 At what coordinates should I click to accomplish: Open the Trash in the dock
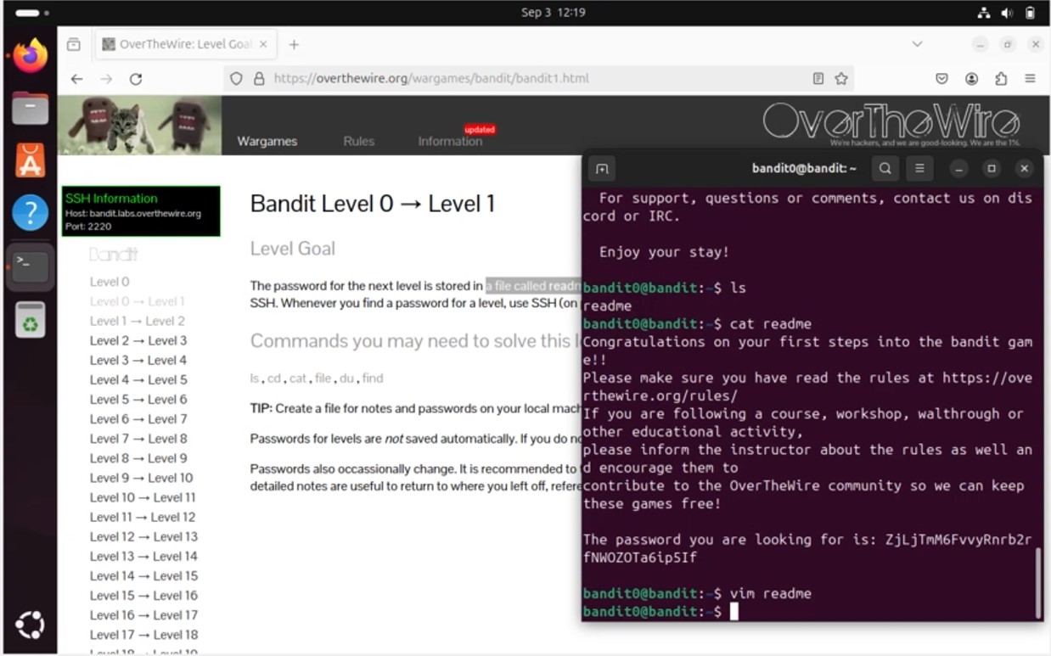coord(31,319)
